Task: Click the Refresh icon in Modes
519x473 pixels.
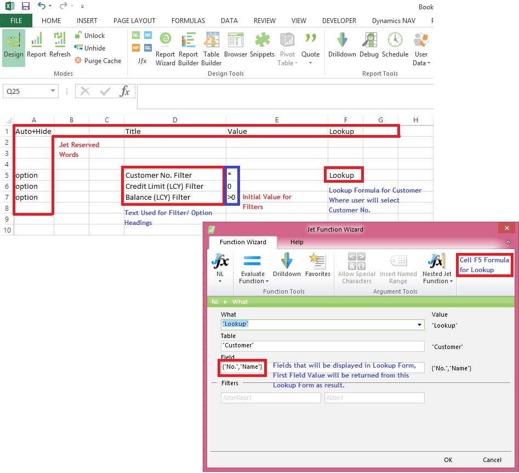Action: point(60,46)
